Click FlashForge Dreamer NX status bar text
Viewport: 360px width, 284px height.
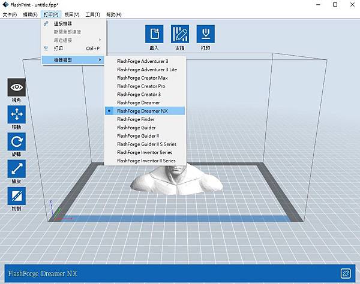(43, 273)
